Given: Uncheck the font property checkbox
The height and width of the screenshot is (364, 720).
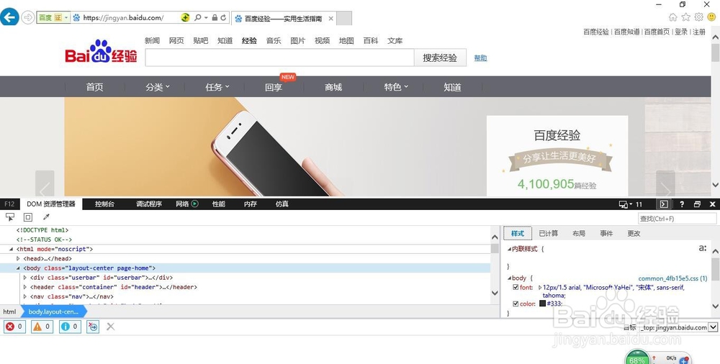Looking at the screenshot, I should tap(516, 287).
